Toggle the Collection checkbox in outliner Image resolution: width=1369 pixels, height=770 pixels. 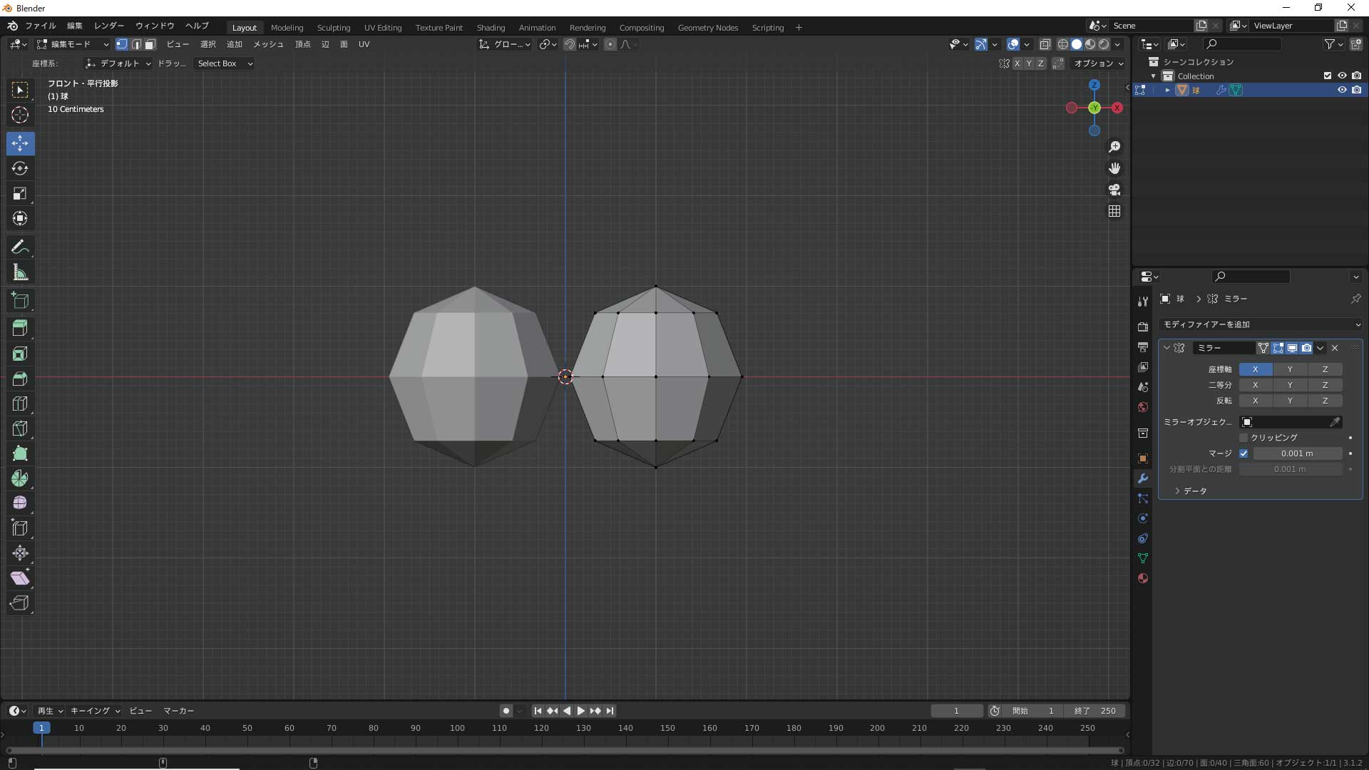pyautogui.click(x=1328, y=76)
